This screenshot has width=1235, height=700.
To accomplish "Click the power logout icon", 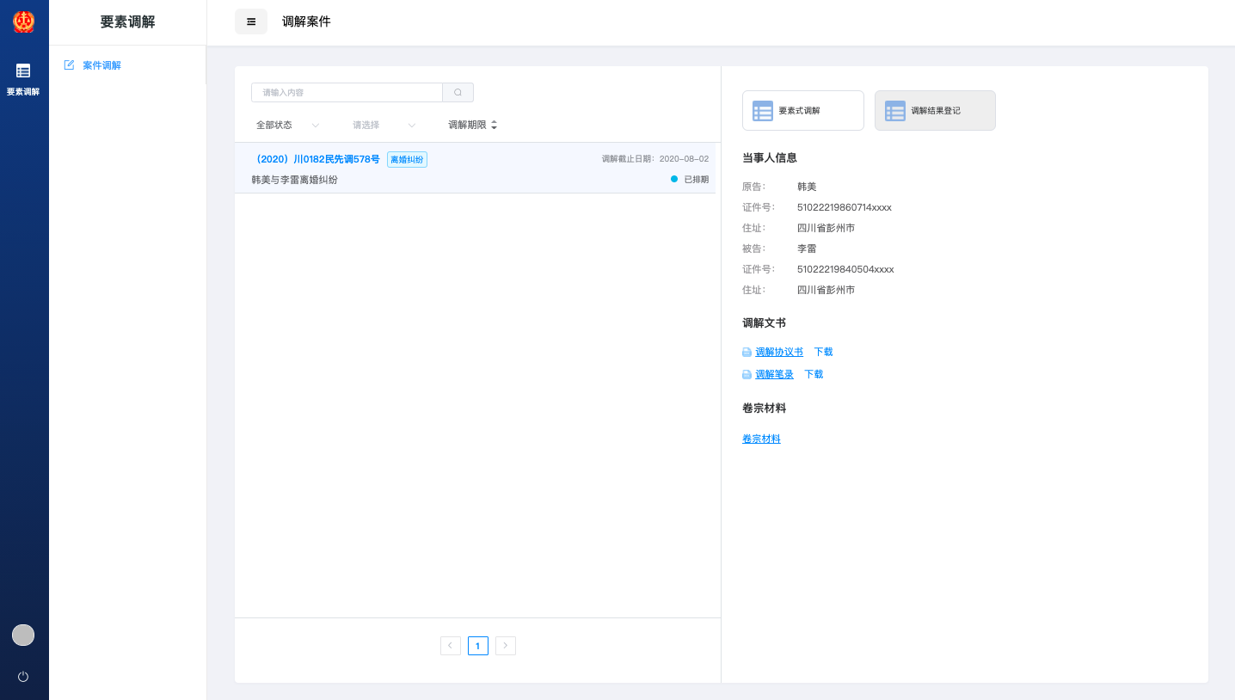I will [x=23, y=677].
